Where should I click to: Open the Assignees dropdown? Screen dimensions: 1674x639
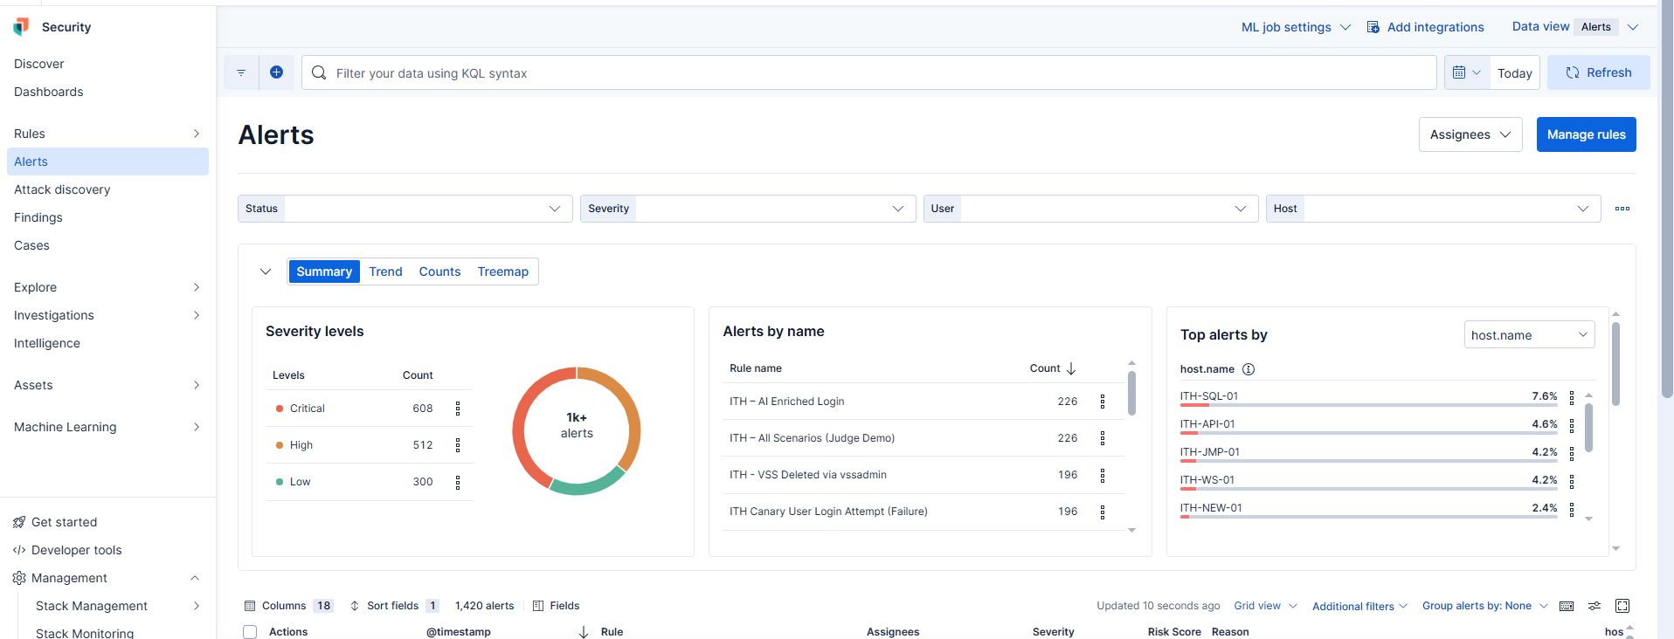coord(1470,134)
